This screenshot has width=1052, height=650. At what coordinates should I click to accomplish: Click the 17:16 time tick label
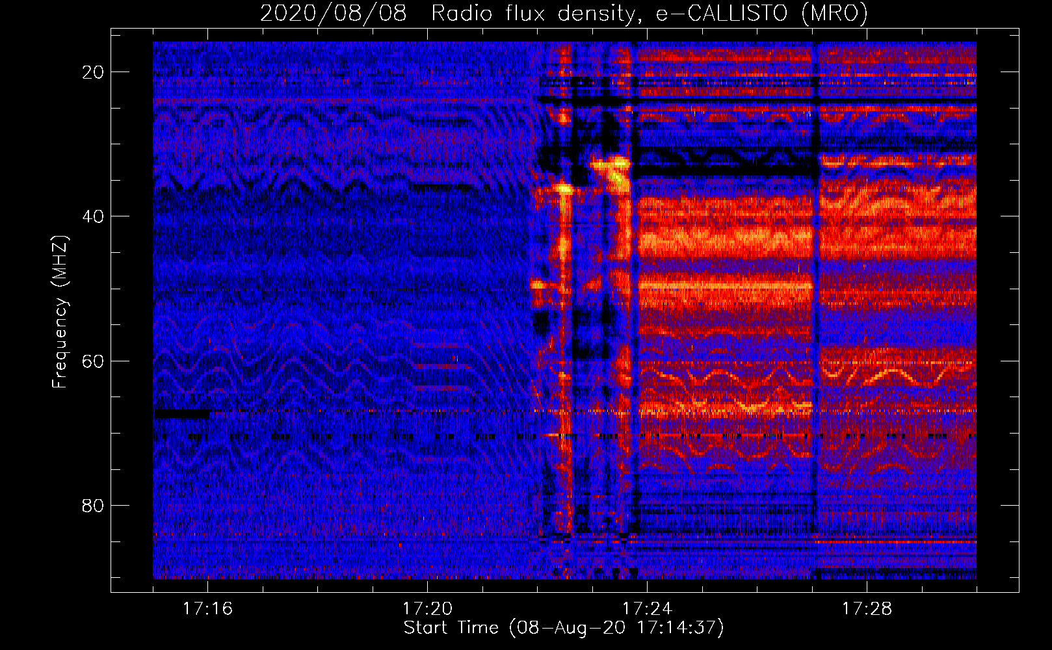pyautogui.click(x=207, y=609)
